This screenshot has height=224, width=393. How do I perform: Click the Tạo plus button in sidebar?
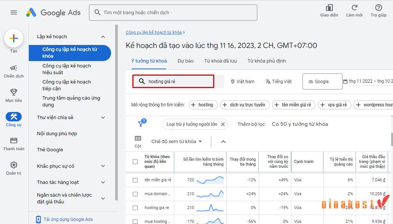pyautogui.click(x=13, y=38)
